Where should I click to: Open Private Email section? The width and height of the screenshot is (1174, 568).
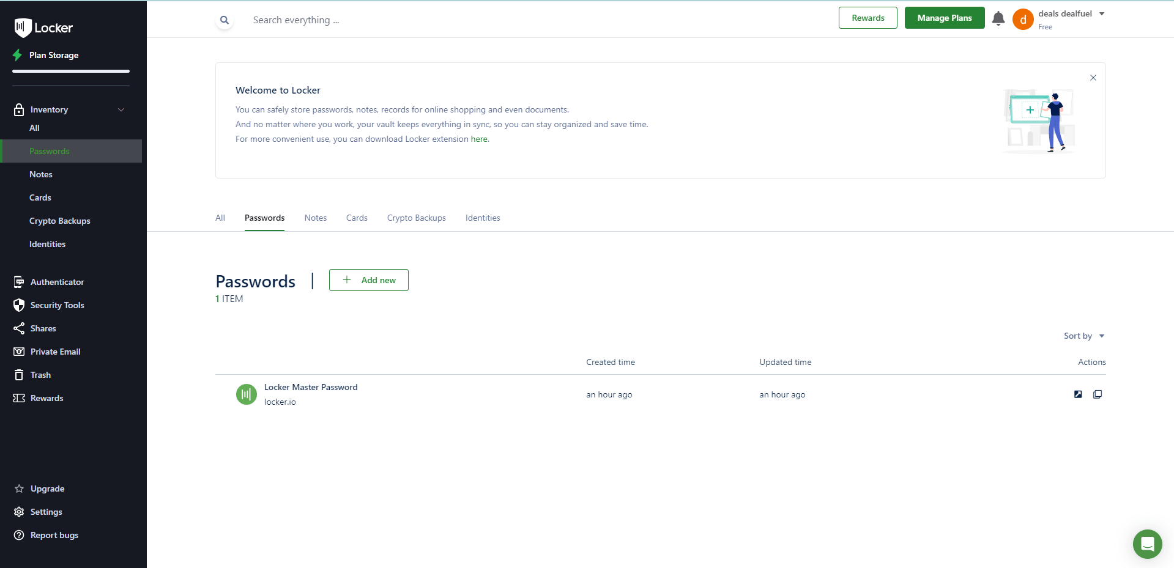[55, 352]
